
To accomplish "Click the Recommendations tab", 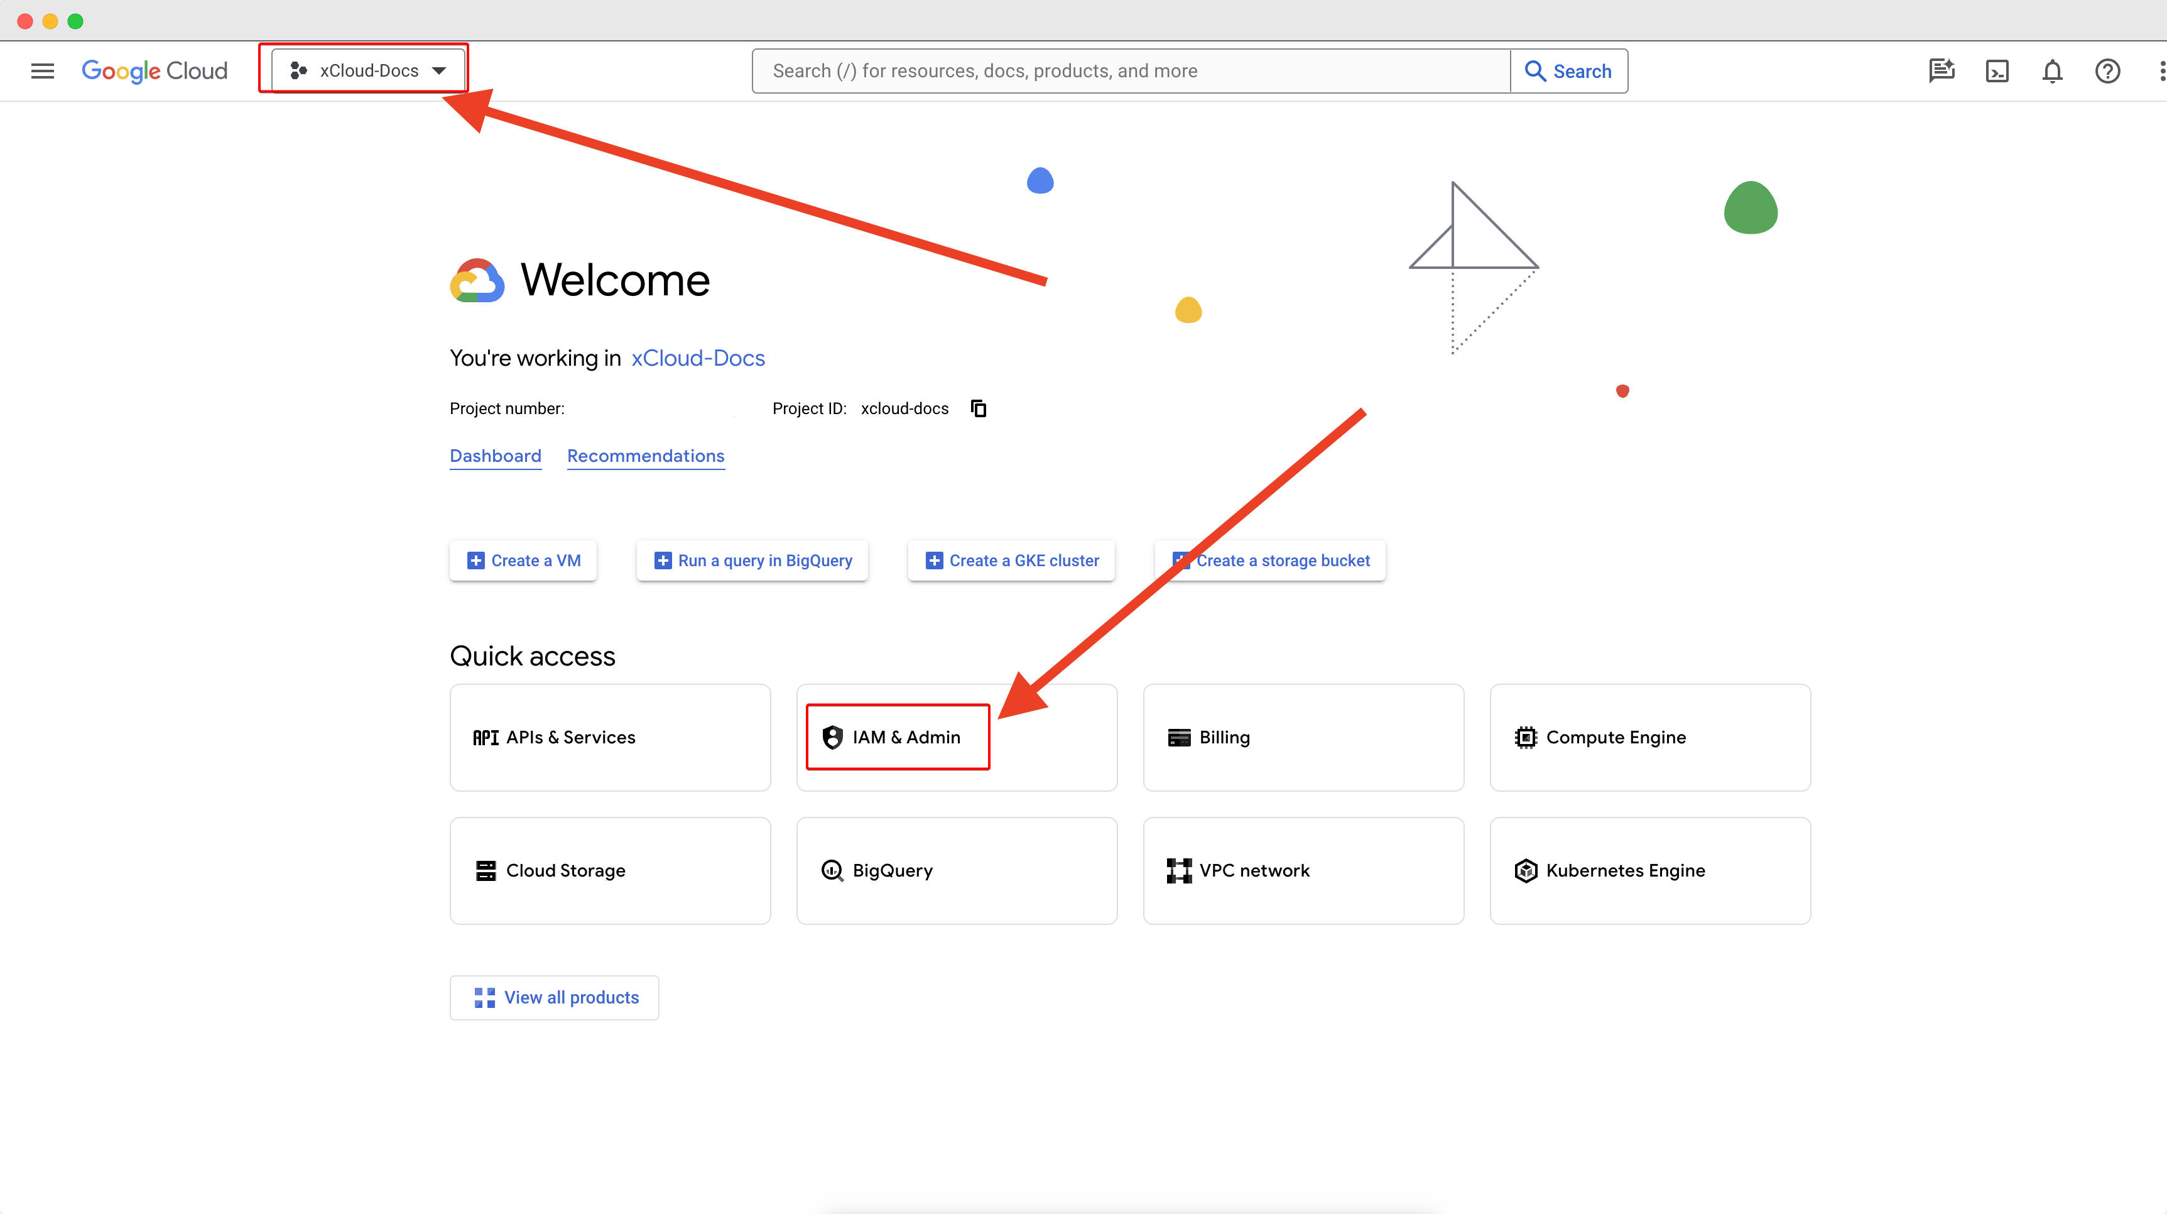I will [x=646, y=456].
